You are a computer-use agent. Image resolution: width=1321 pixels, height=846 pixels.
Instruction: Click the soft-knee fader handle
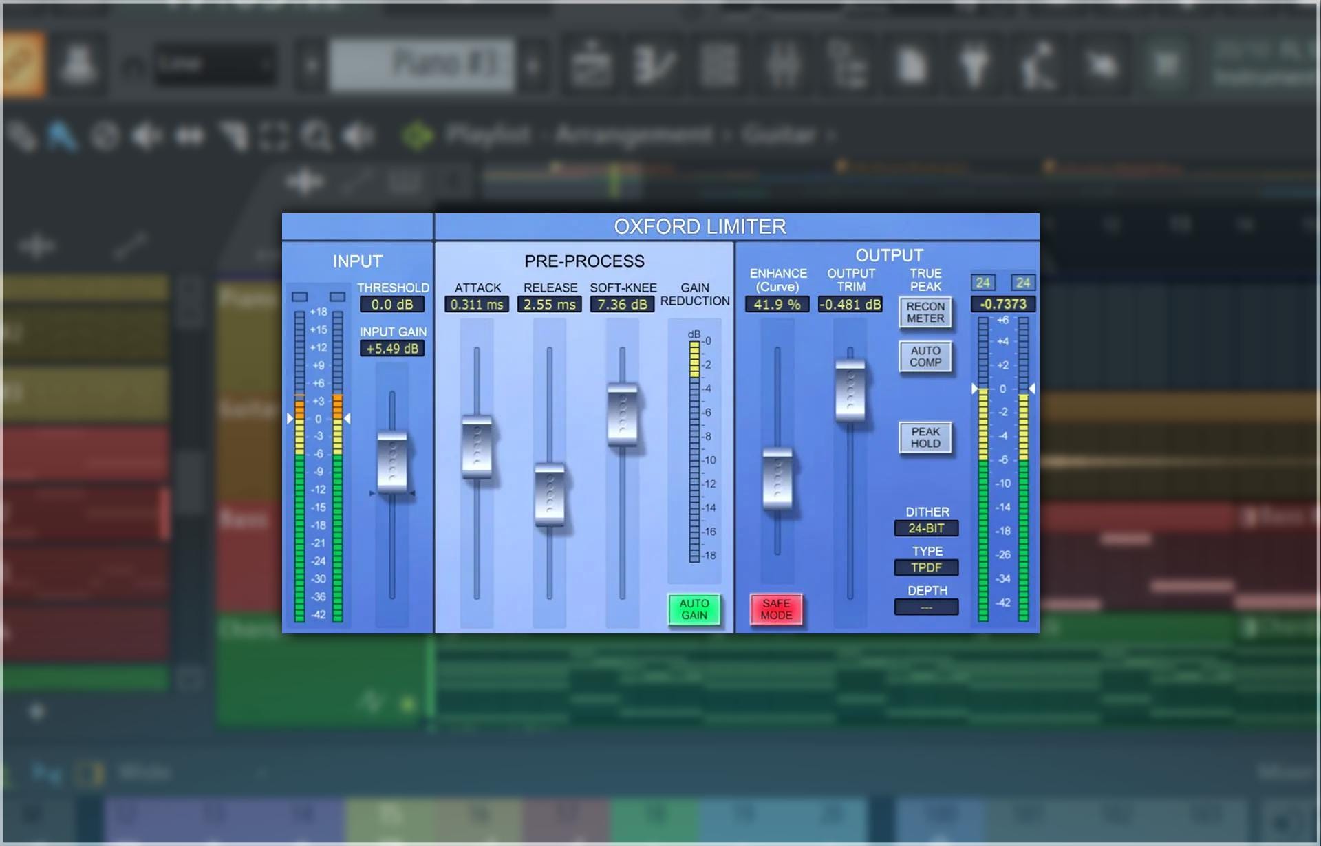(623, 415)
